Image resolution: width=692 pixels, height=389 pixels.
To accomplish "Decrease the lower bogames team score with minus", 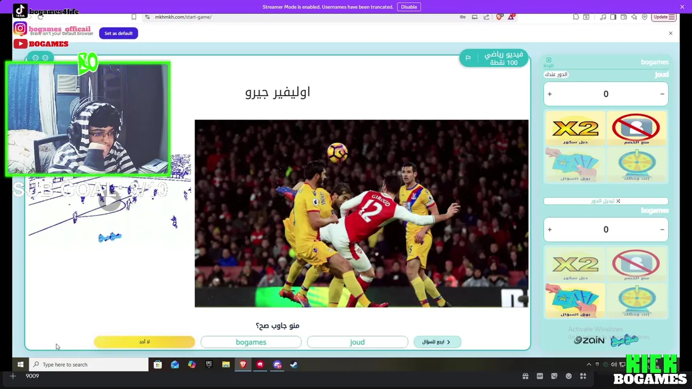I will (662, 230).
